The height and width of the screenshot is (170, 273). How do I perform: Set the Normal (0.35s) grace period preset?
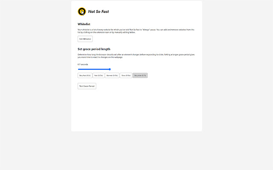coord(112,76)
